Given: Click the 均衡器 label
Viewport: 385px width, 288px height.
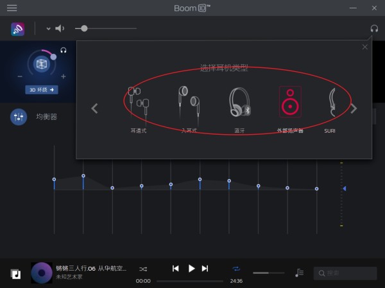Looking at the screenshot, I should (x=46, y=117).
